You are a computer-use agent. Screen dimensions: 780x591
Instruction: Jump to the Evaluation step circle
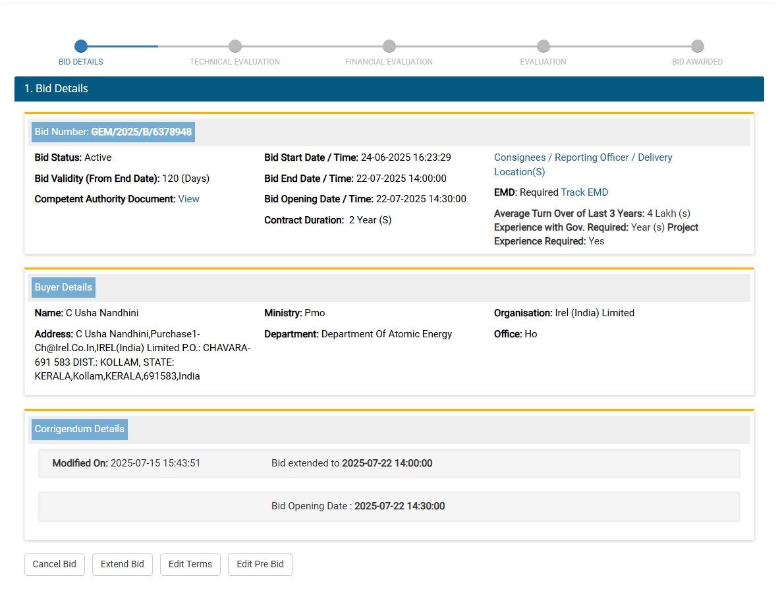click(543, 46)
